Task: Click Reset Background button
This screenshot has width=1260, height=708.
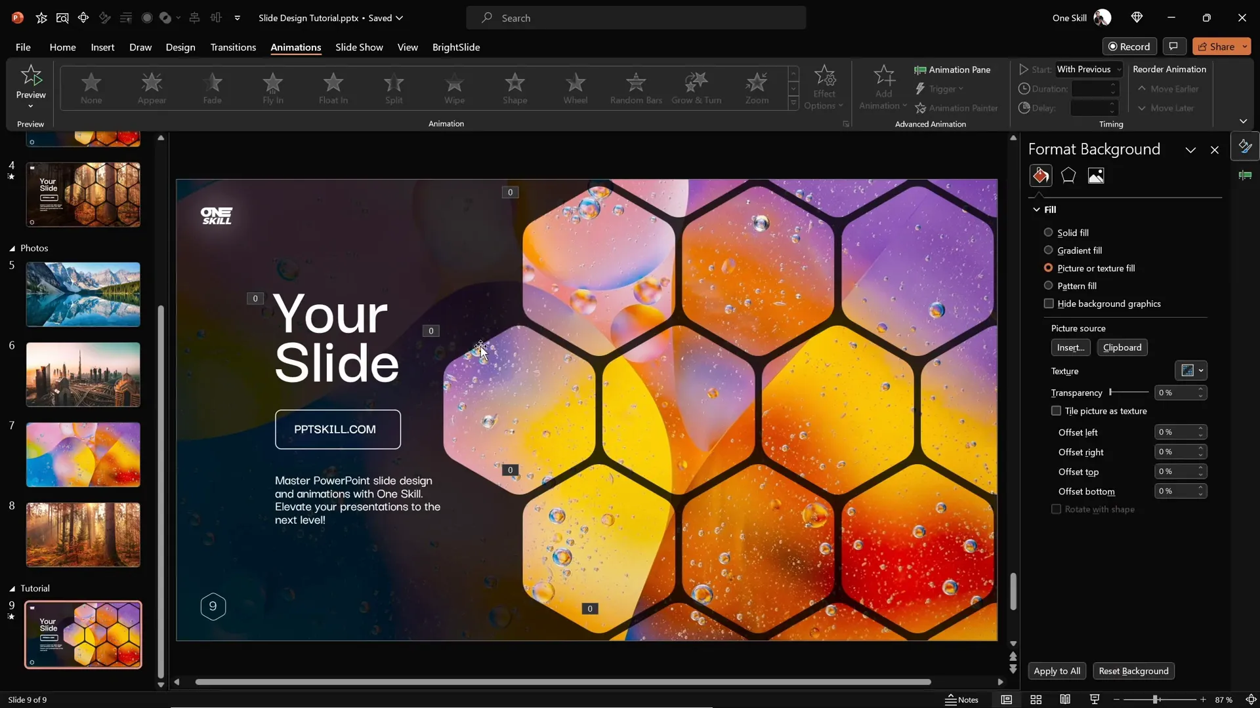Action: point(1133,671)
